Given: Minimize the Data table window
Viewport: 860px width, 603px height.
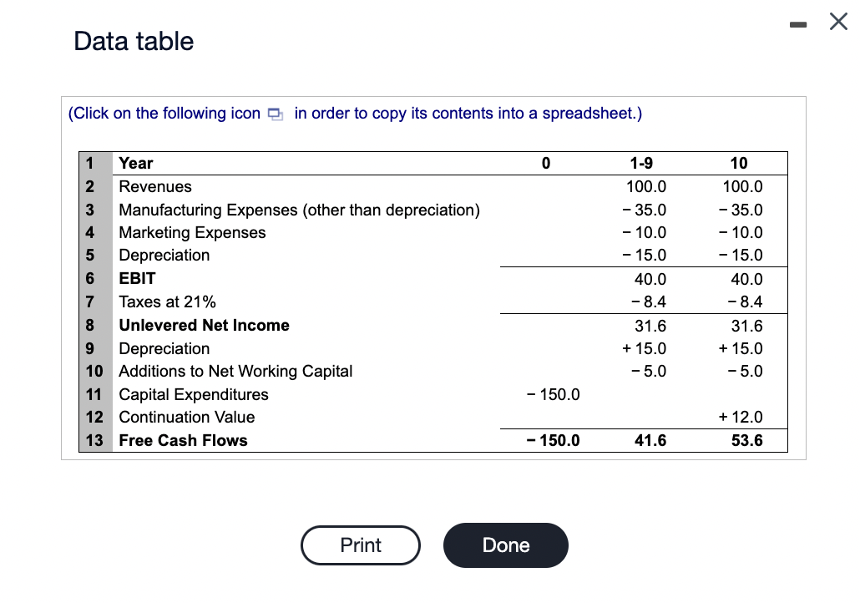Looking at the screenshot, I should (798, 23).
